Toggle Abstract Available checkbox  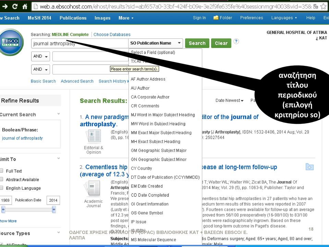(1, 179)
